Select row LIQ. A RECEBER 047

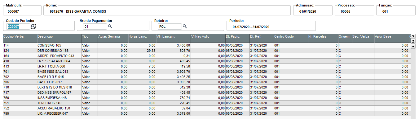coord(207,113)
